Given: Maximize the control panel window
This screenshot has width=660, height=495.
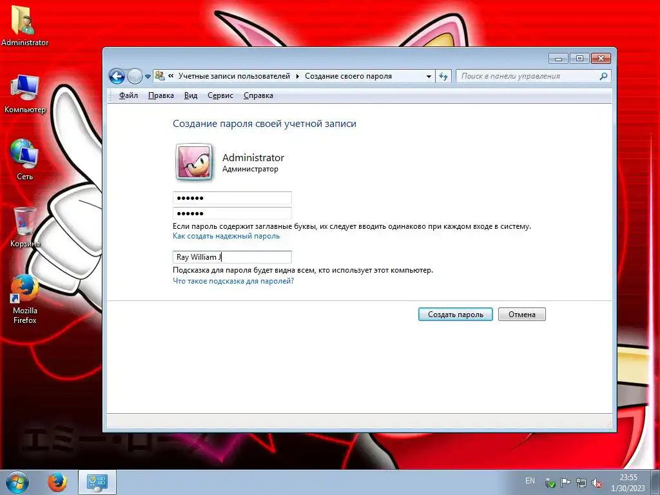Looking at the screenshot, I should pos(579,58).
